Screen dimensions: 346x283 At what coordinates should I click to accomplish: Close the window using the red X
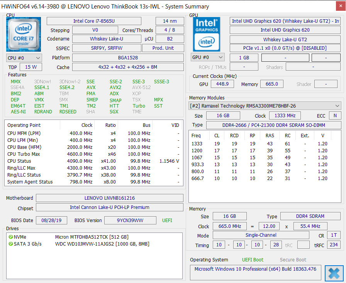click(x=341, y=6)
